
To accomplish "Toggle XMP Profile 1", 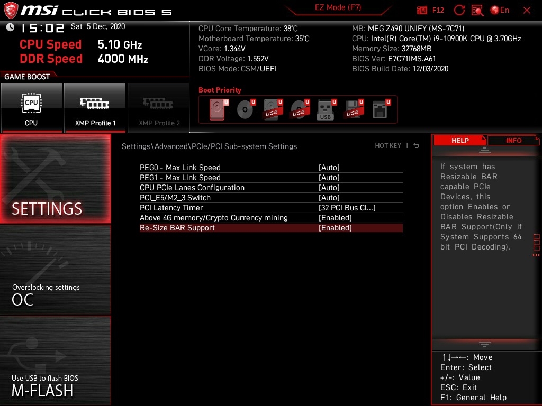I will [95, 108].
